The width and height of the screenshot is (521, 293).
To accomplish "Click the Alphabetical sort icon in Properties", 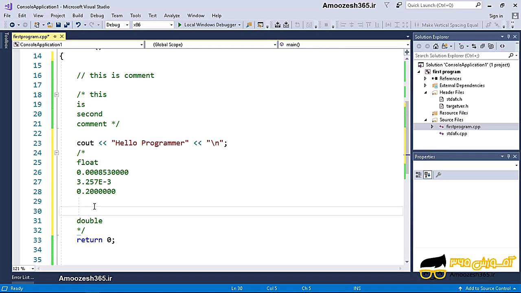I will pos(427,175).
